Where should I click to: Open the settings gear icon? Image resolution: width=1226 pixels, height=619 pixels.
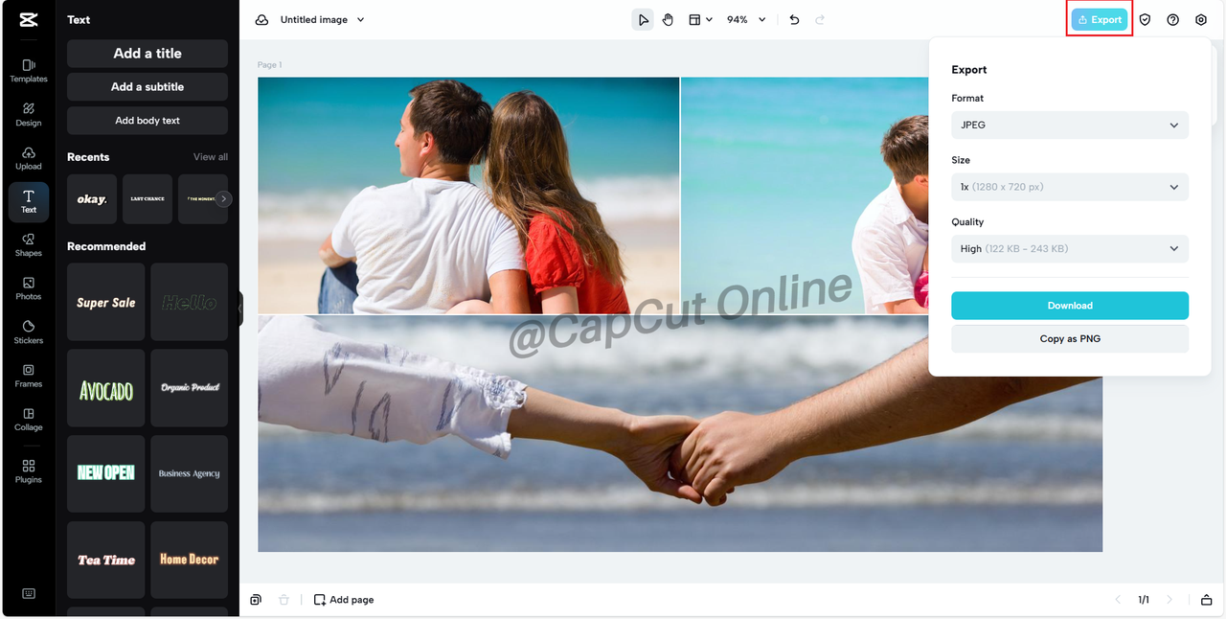tap(1201, 19)
